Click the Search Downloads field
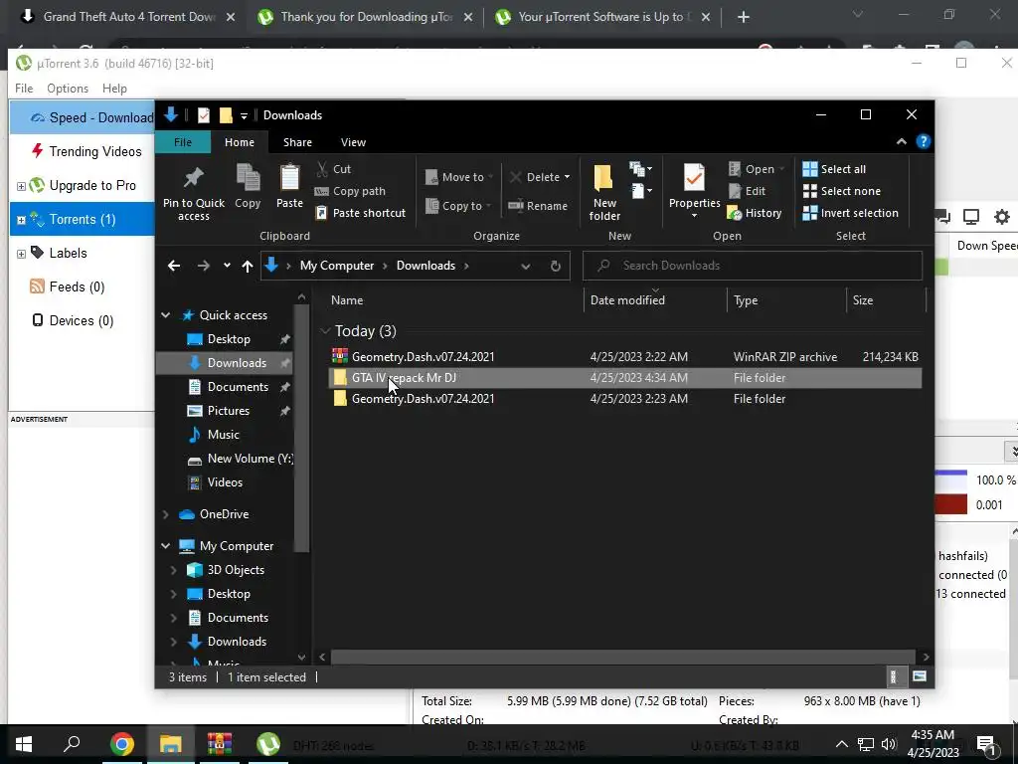1018x764 pixels. [753, 266]
